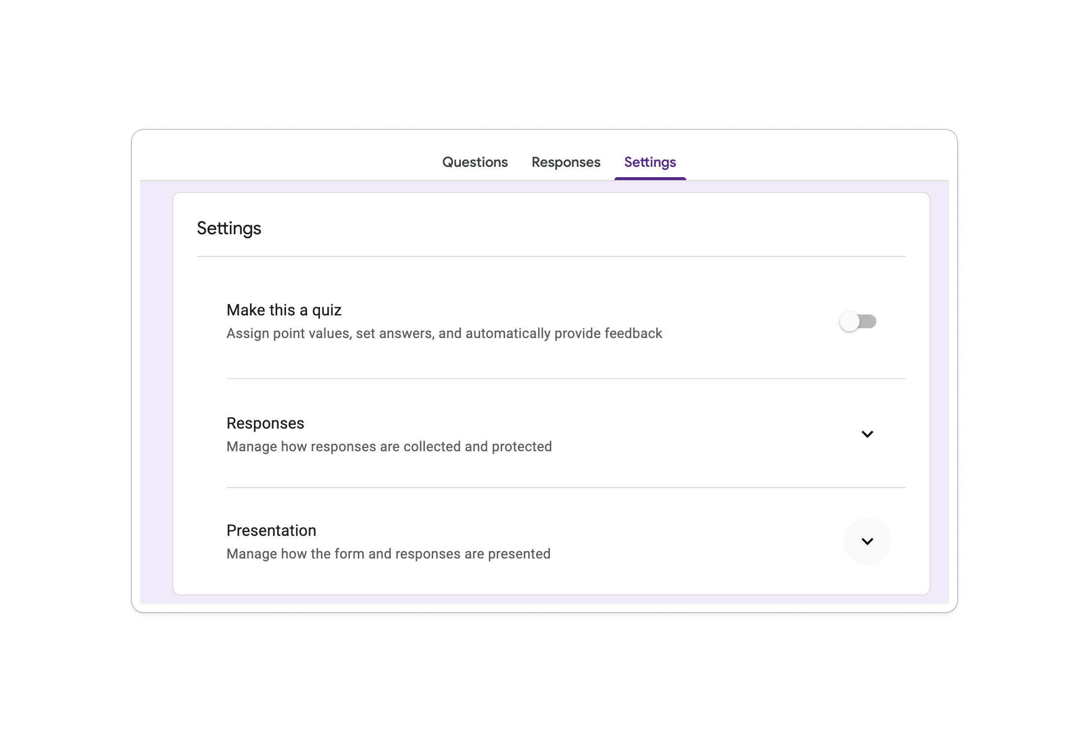
Task: Select the currently active Settings tab
Action: (650, 162)
